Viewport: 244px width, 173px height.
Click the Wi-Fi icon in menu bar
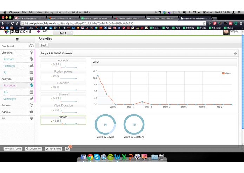[x=194, y=12]
